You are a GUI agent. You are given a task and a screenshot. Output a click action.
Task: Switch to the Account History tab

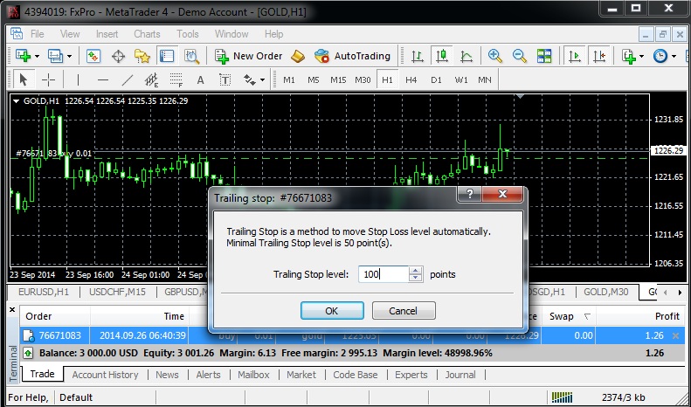point(105,375)
